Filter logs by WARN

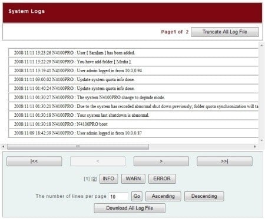(x=133, y=178)
